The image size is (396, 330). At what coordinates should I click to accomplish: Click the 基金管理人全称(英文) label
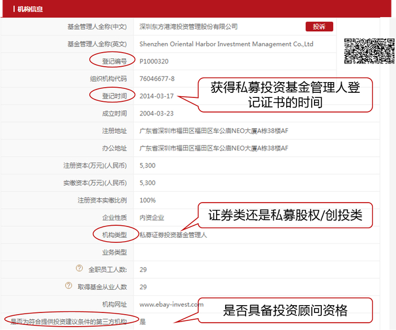click(97, 44)
